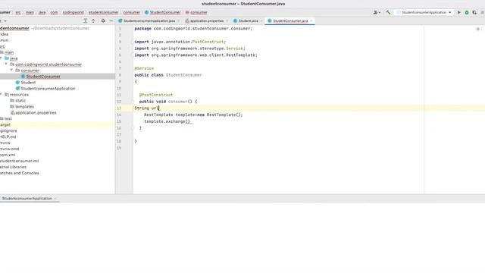Screen dimensions: 485x273
Task: Select the target folder in tree
Action: coord(5,124)
